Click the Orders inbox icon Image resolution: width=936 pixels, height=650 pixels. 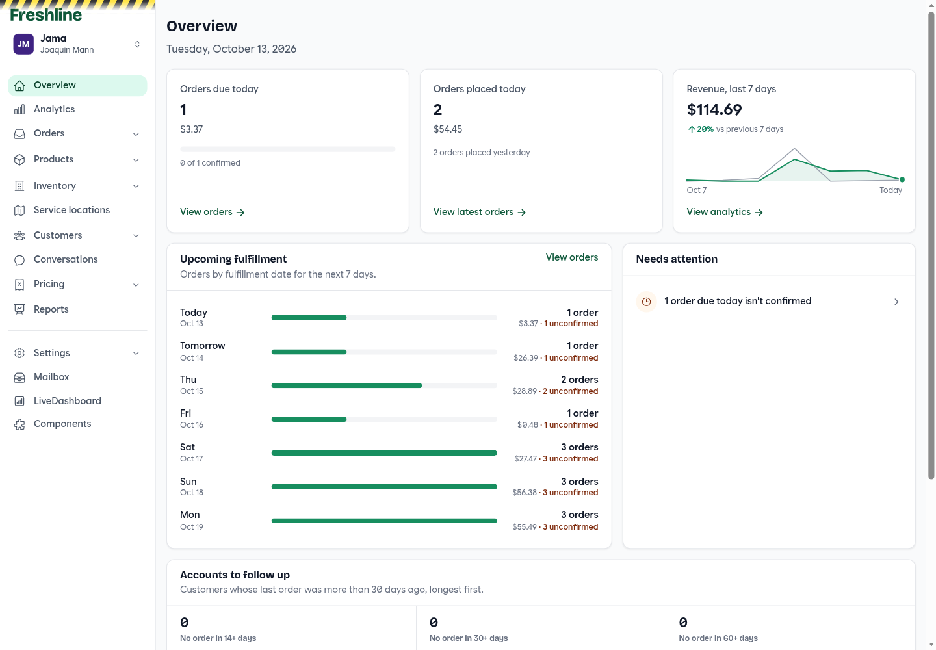pos(19,134)
